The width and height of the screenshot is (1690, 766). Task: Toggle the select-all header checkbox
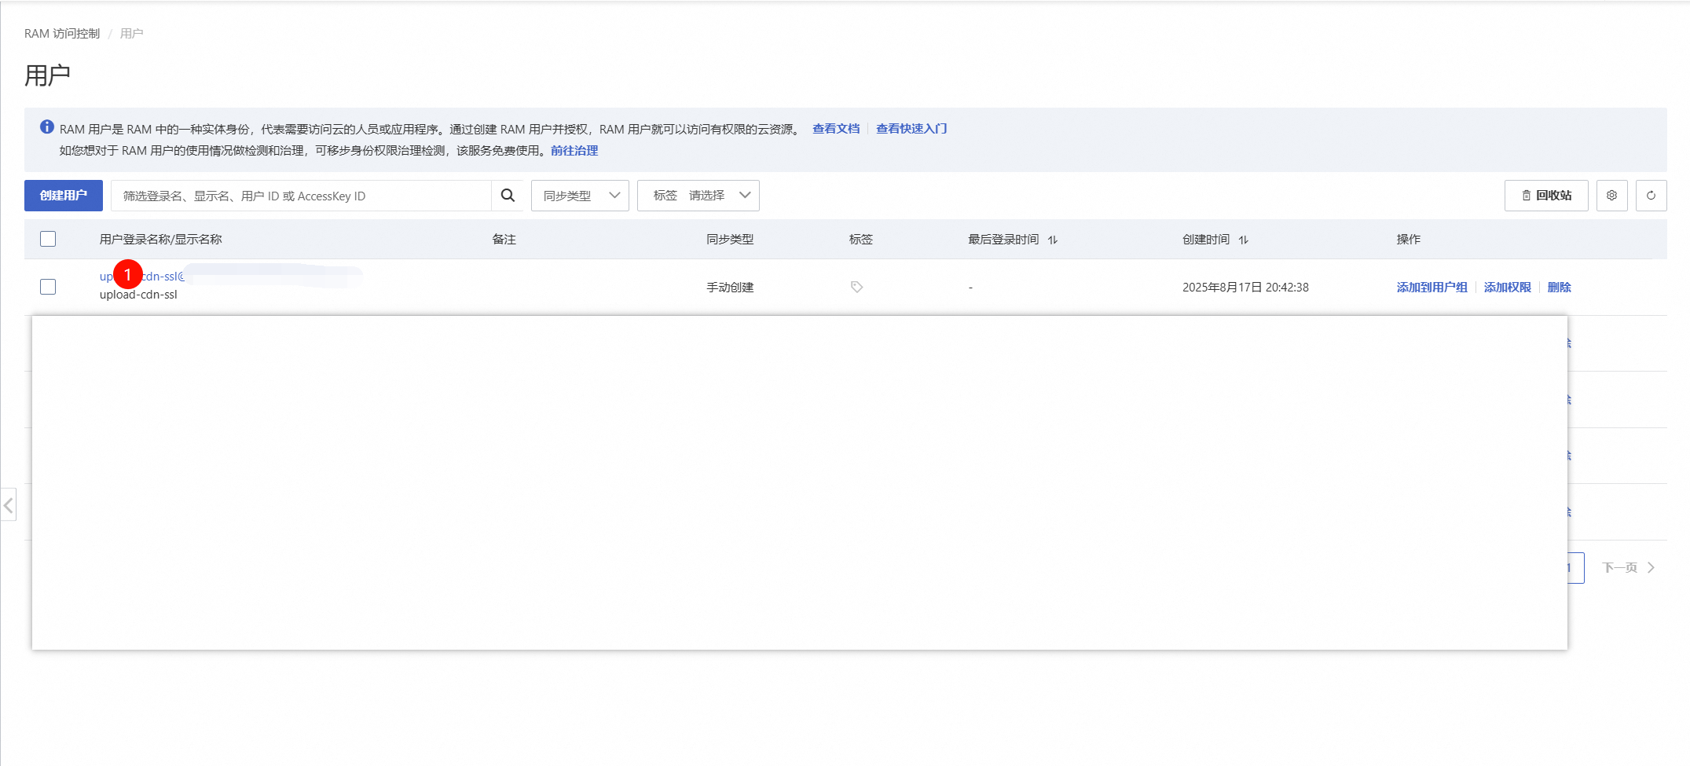click(x=48, y=239)
